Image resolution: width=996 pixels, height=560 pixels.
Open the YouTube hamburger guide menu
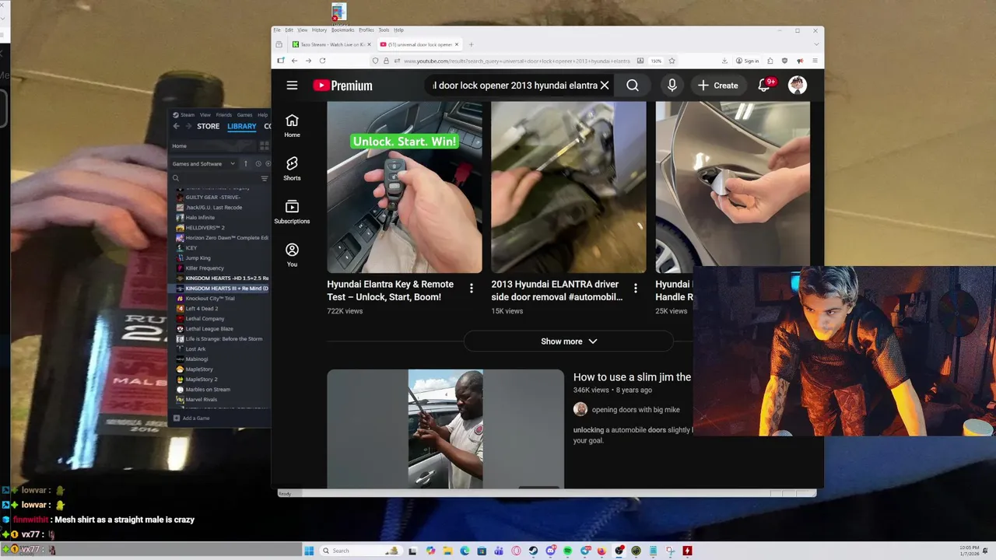pos(292,86)
